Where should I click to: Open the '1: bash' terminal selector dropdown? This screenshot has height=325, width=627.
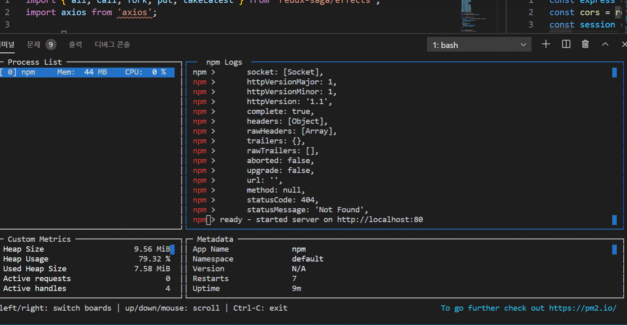pyautogui.click(x=479, y=45)
